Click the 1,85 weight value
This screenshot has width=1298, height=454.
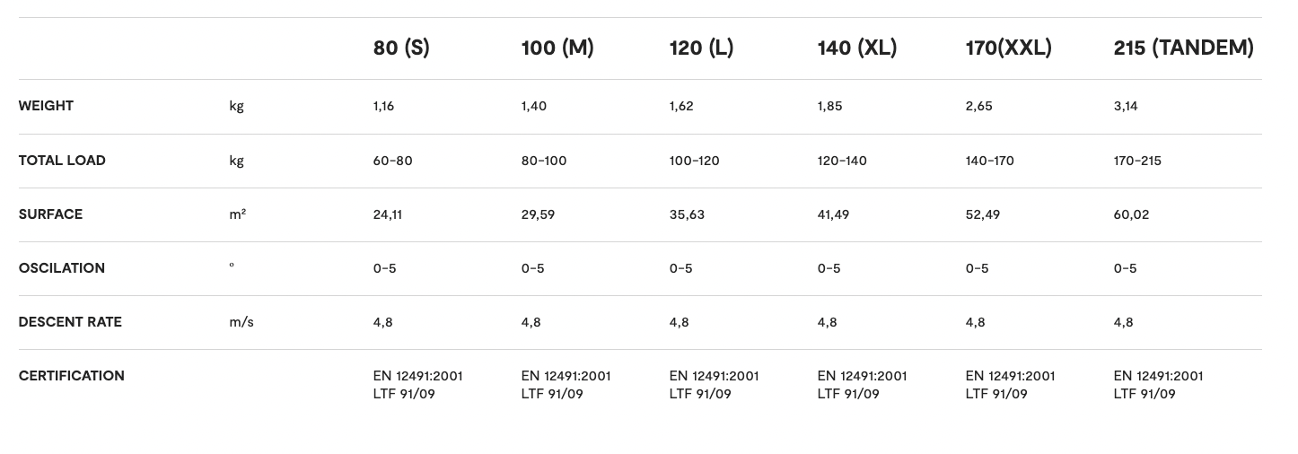pyautogui.click(x=830, y=106)
